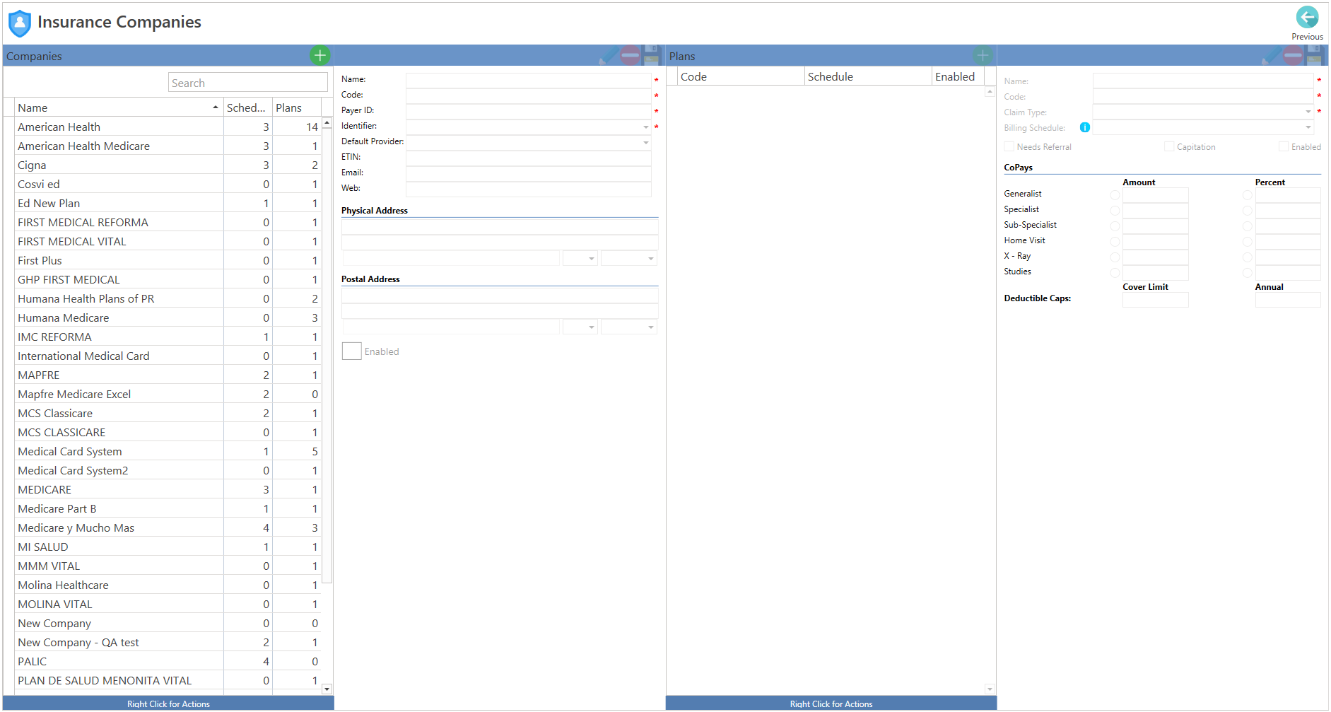Click the company Name input field
This screenshot has height=712, width=1331.
coord(528,81)
